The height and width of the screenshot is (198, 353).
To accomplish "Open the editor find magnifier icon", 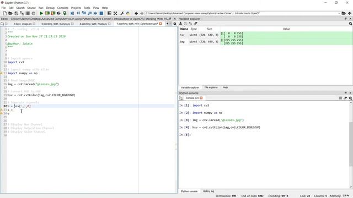I will 175,24.
